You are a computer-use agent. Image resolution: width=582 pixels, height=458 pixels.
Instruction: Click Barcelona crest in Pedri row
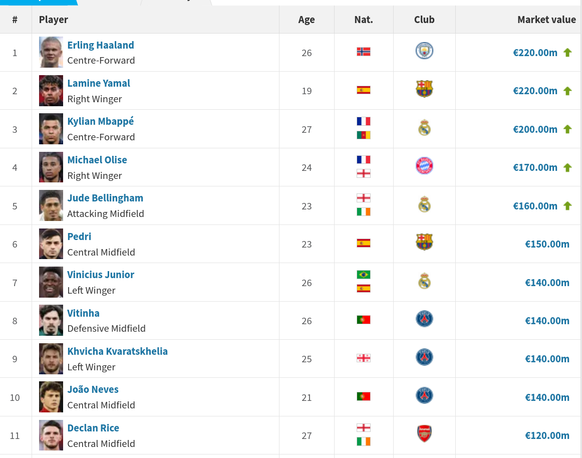click(424, 242)
